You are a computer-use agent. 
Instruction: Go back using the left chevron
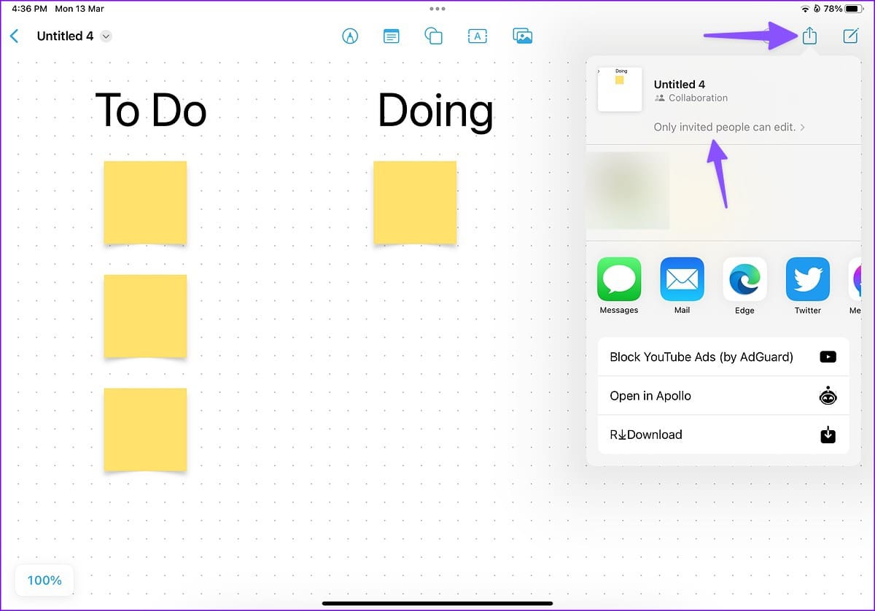(14, 36)
